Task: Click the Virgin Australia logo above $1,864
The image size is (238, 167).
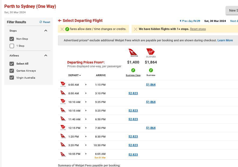Action: [151, 53]
